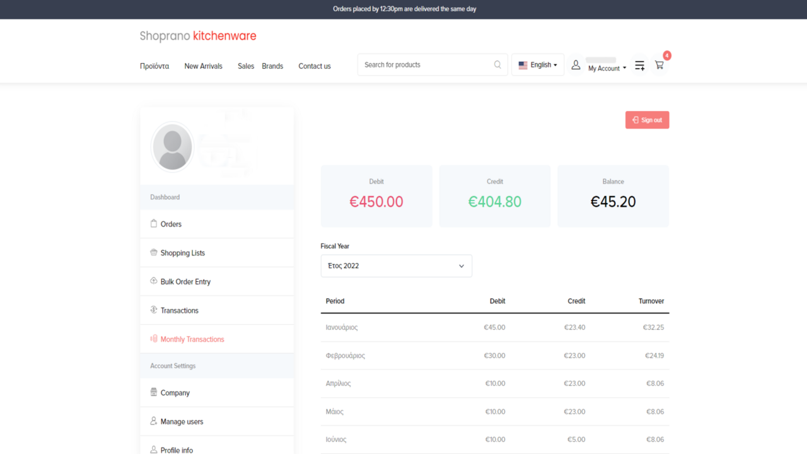This screenshot has height=454, width=807.
Task: Click the Company building icon
Action: (153, 392)
